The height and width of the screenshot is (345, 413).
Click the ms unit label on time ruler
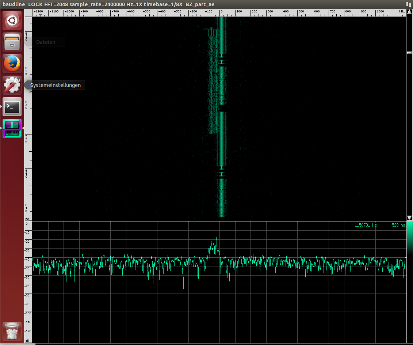click(x=27, y=219)
